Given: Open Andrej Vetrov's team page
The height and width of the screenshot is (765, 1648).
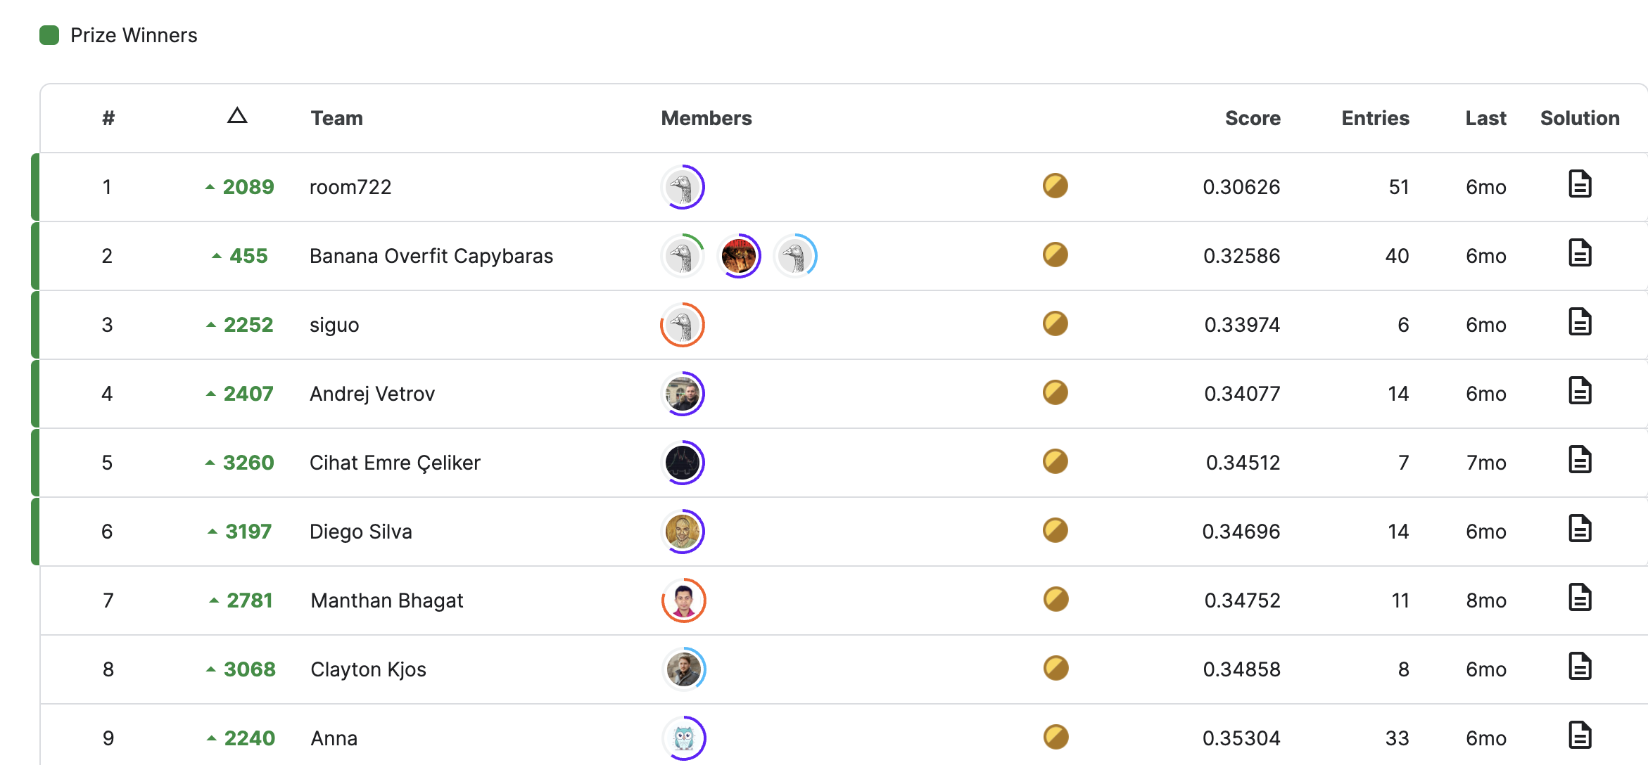Looking at the screenshot, I should (372, 394).
